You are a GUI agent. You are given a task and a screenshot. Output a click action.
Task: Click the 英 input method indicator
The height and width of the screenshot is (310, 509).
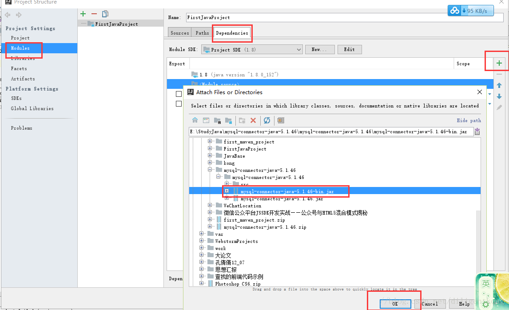[x=485, y=284]
